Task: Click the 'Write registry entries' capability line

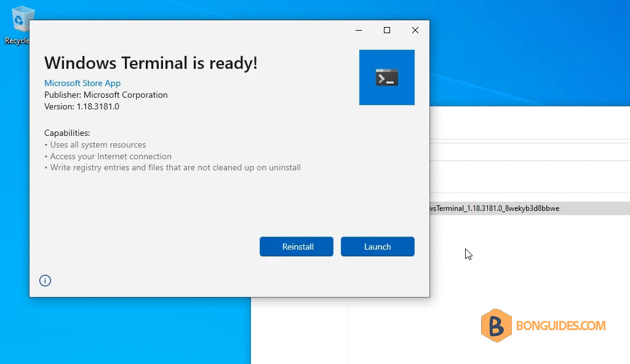Action: tap(172, 167)
